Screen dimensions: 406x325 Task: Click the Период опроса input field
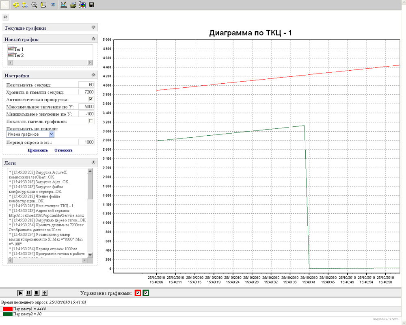[86, 142]
